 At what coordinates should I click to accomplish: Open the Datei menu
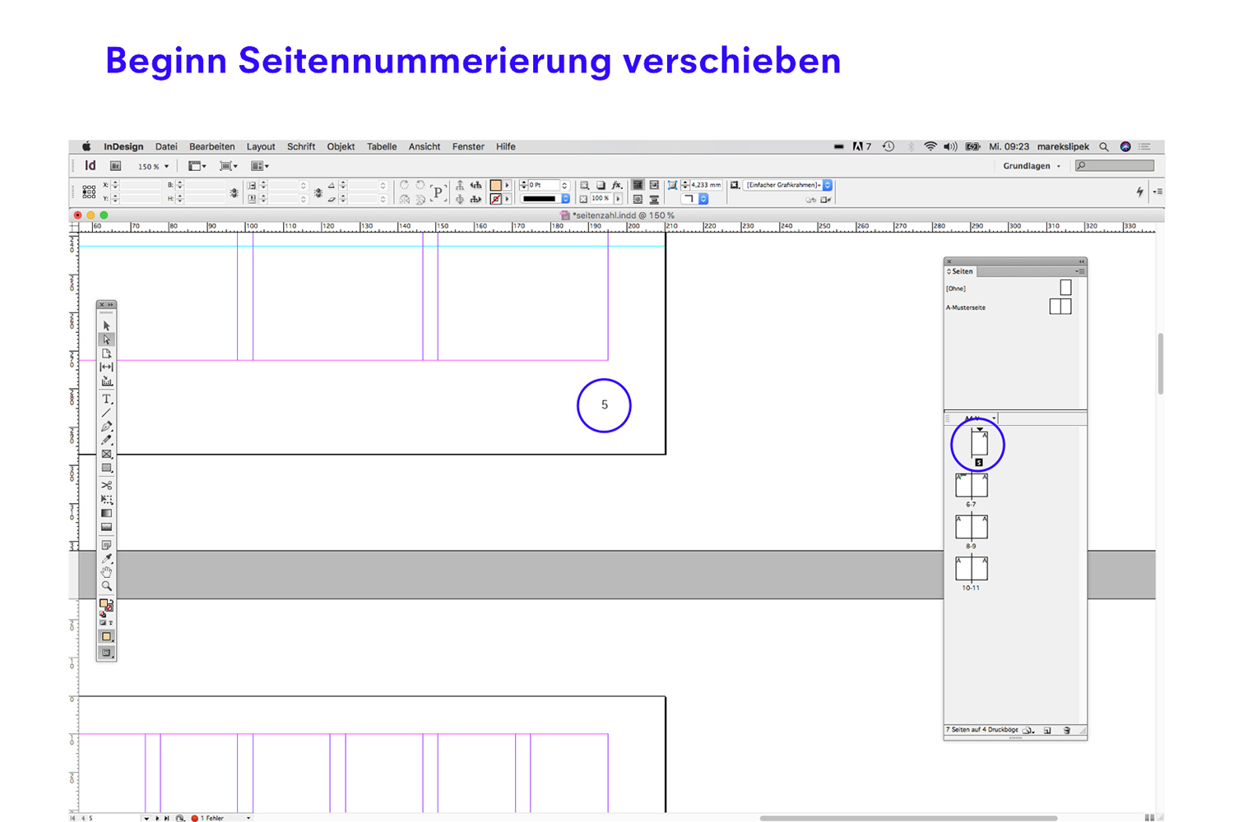(166, 146)
